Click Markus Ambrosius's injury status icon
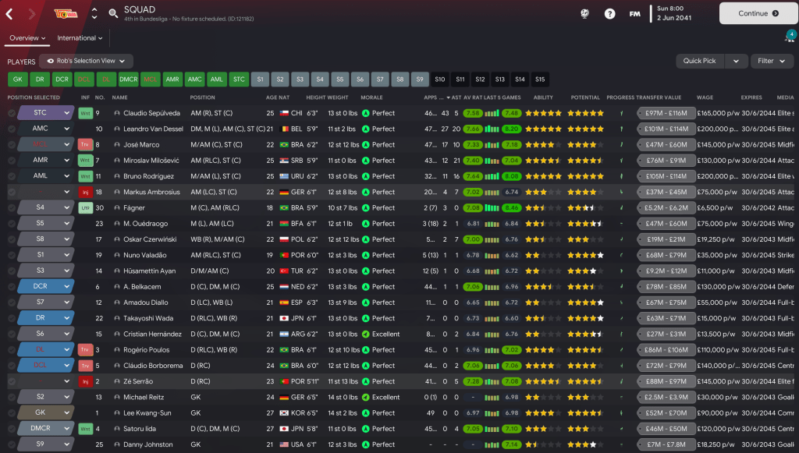 pyautogui.click(x=86, y=192)
